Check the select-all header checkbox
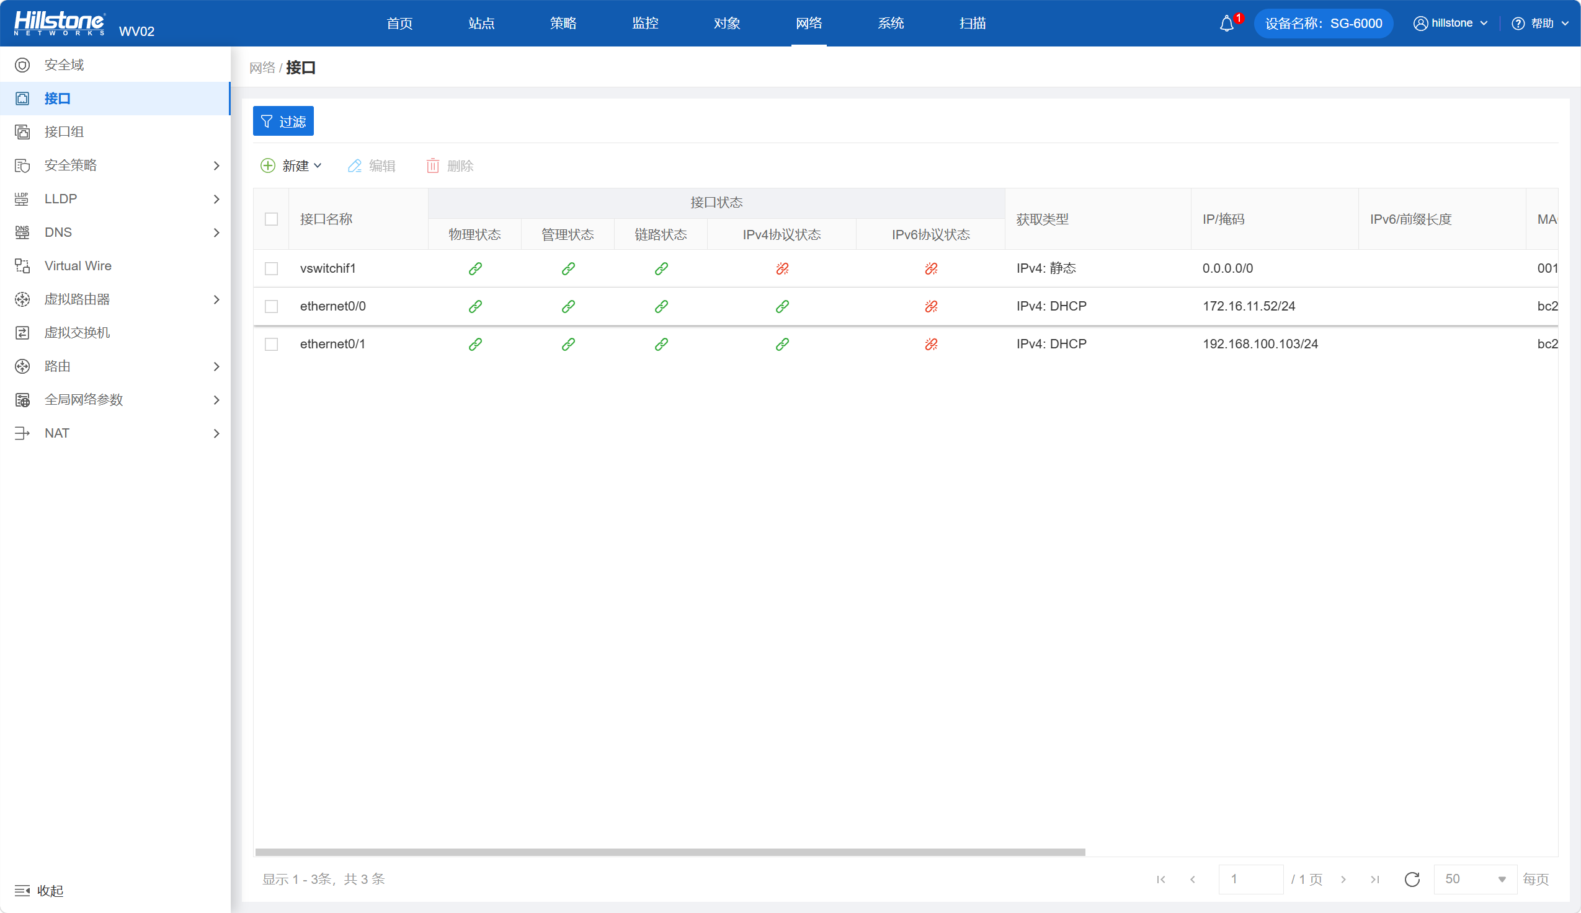Viewport: 1581px width, 913px height. (x=271, y=219)
